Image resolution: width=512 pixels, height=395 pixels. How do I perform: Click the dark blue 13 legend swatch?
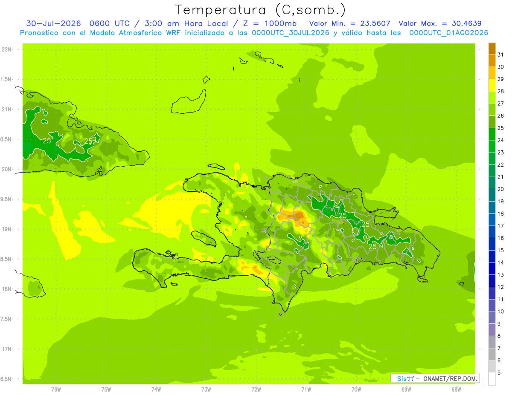tap(492, 269)
